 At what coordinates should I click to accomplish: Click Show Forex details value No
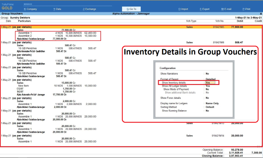tap(207, 98)
